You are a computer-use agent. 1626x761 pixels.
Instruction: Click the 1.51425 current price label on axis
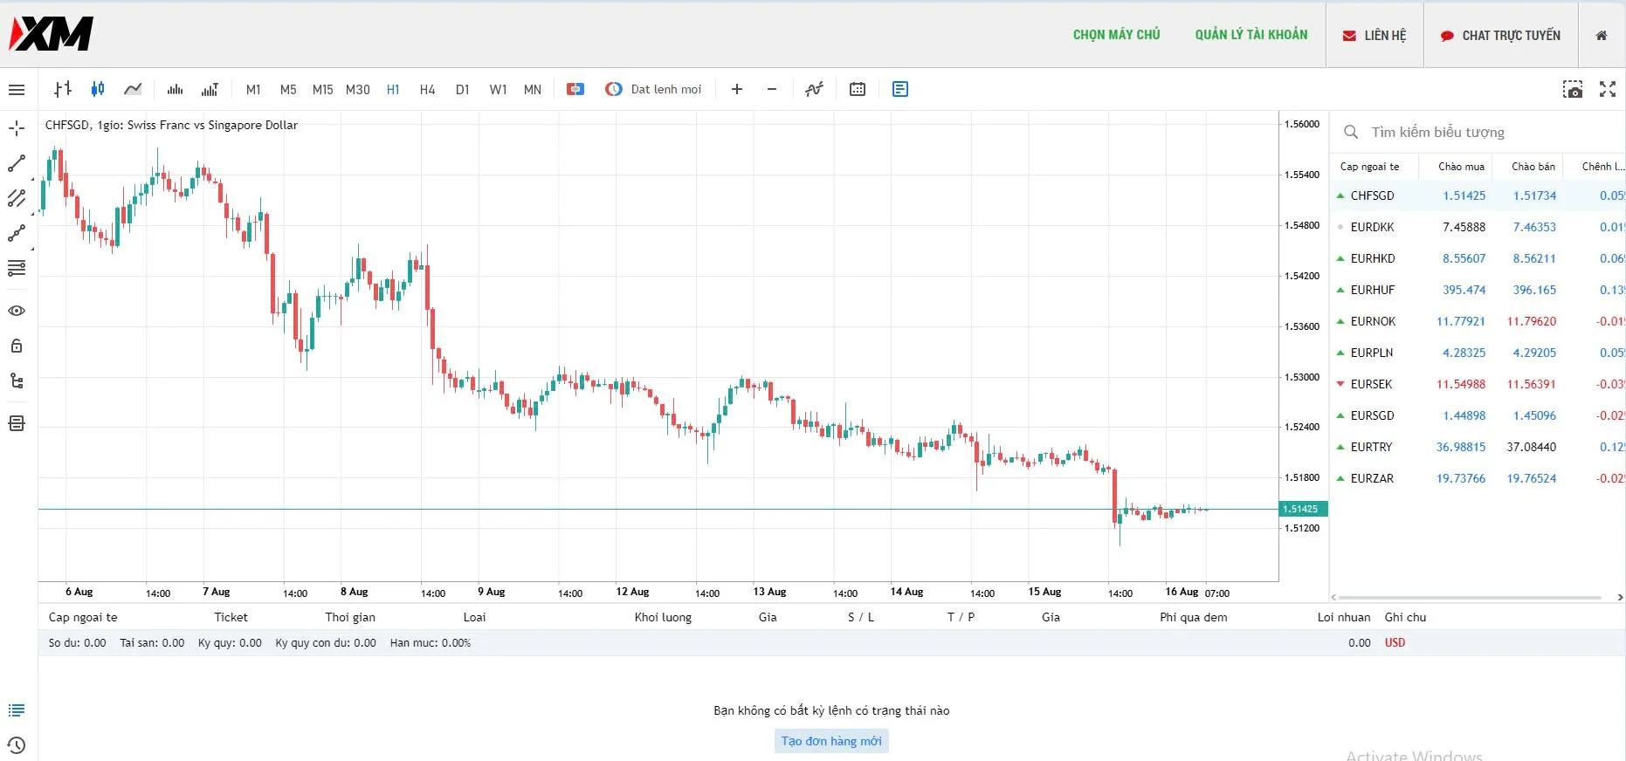point(1303,509)
